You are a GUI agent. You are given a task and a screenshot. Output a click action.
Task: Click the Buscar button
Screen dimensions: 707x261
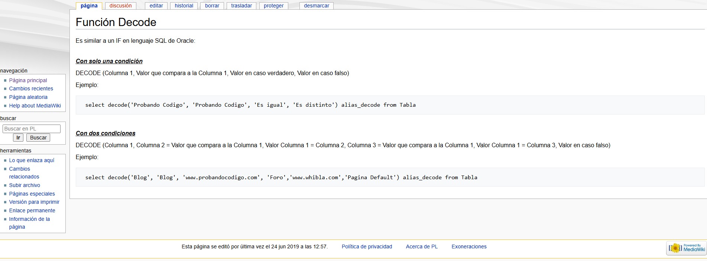pyautogui.click(x=38, y=138)
